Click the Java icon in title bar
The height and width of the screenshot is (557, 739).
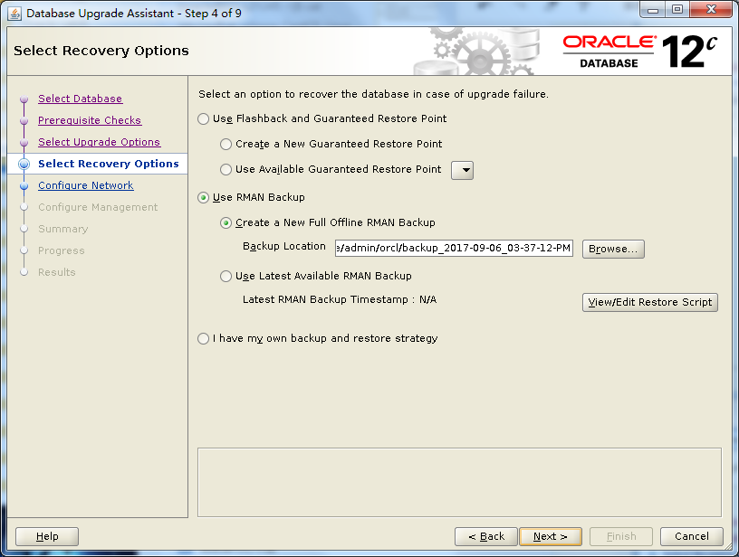pos(14,13)
